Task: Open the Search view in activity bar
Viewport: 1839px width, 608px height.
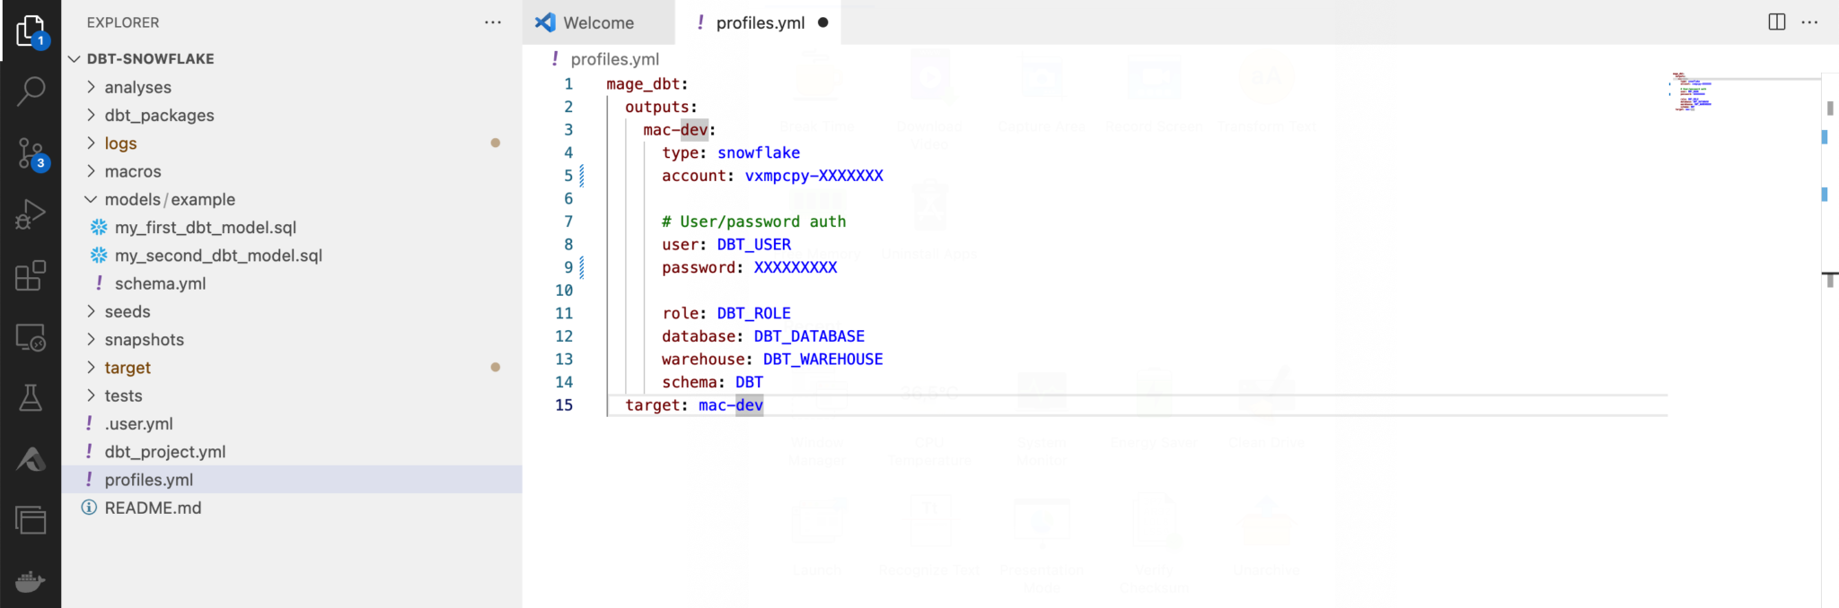Action: coord(31,91)
